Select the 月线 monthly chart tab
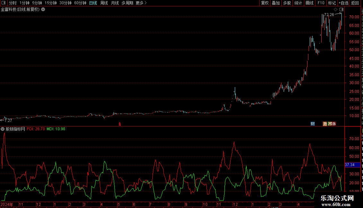The height and width of the screenshot is (208, 363). coord(115,3)
